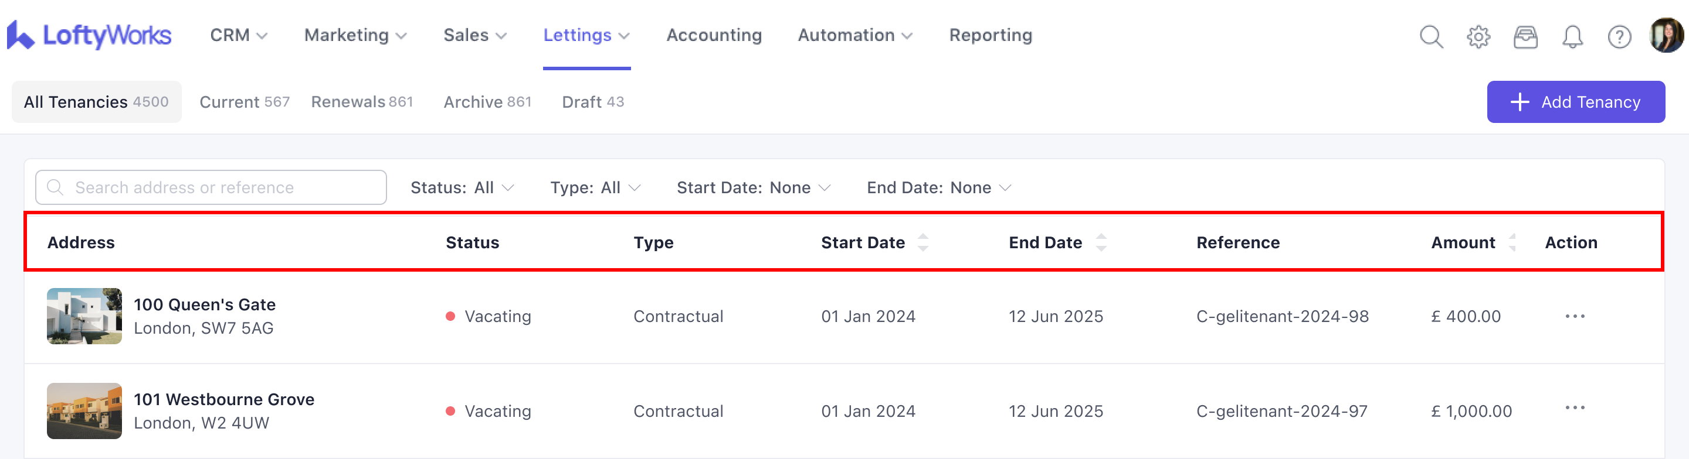
Task: Open settings gear icon
Action: click(x=1478, y=37)
